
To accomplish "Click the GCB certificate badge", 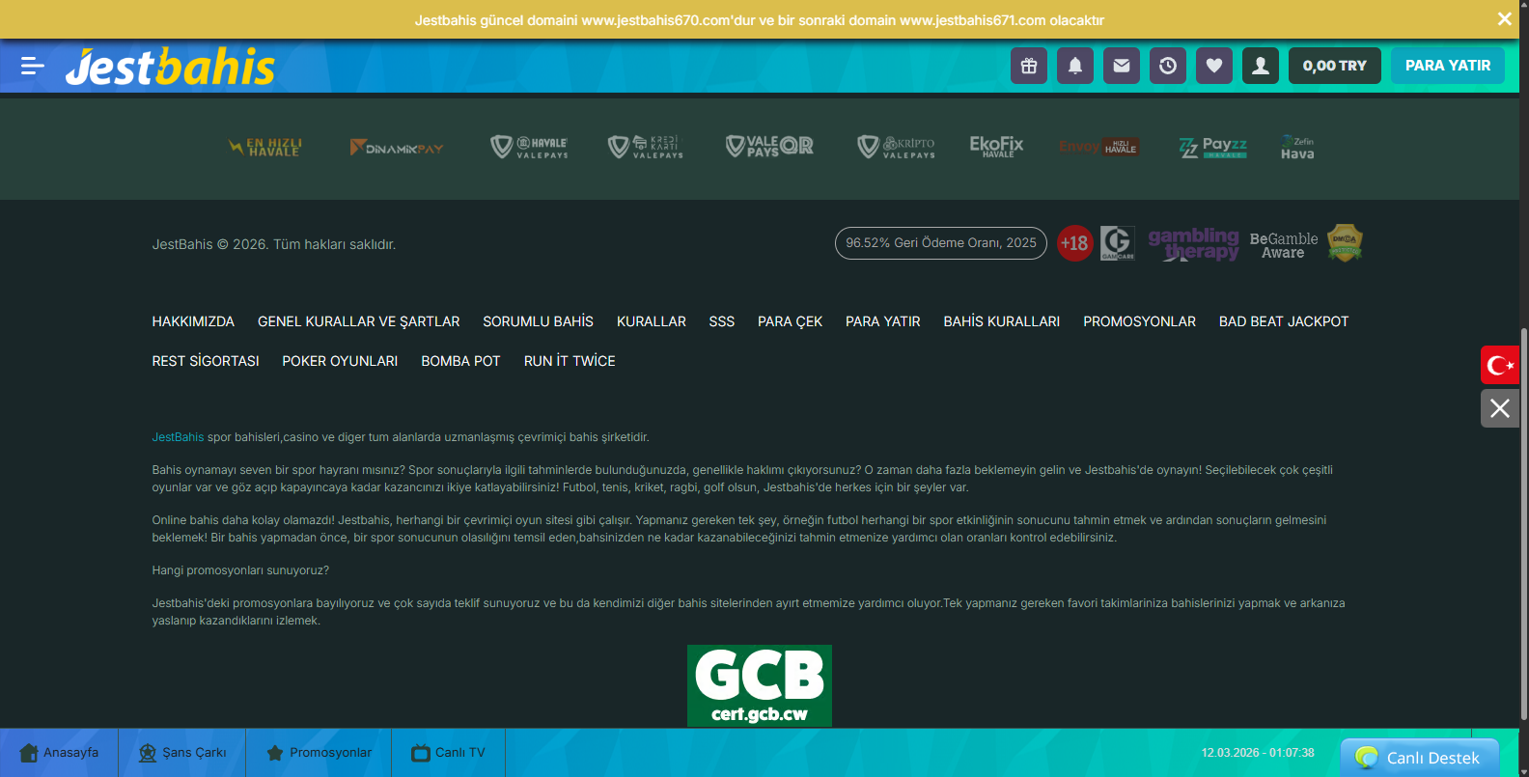I will [759, 685].
